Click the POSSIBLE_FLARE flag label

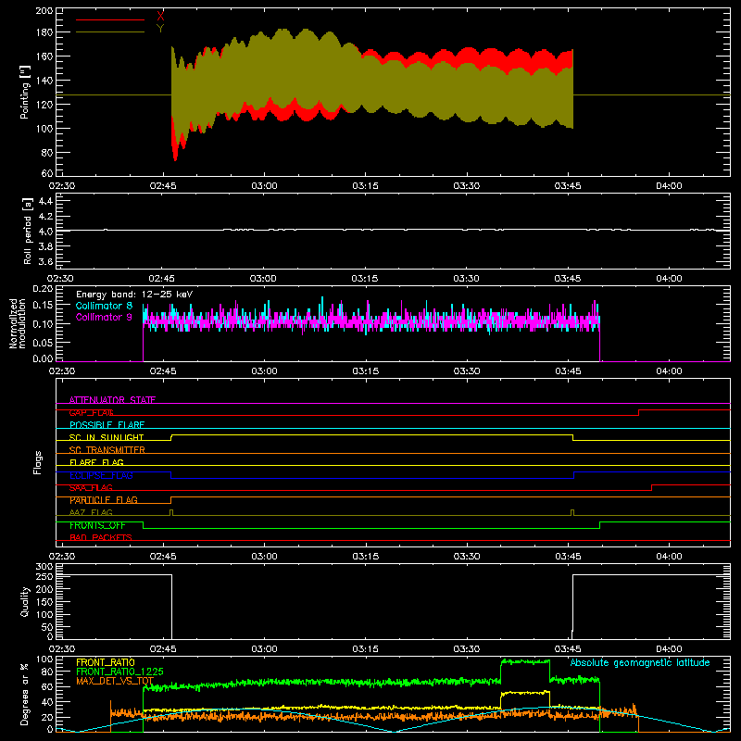click(107, 425)
